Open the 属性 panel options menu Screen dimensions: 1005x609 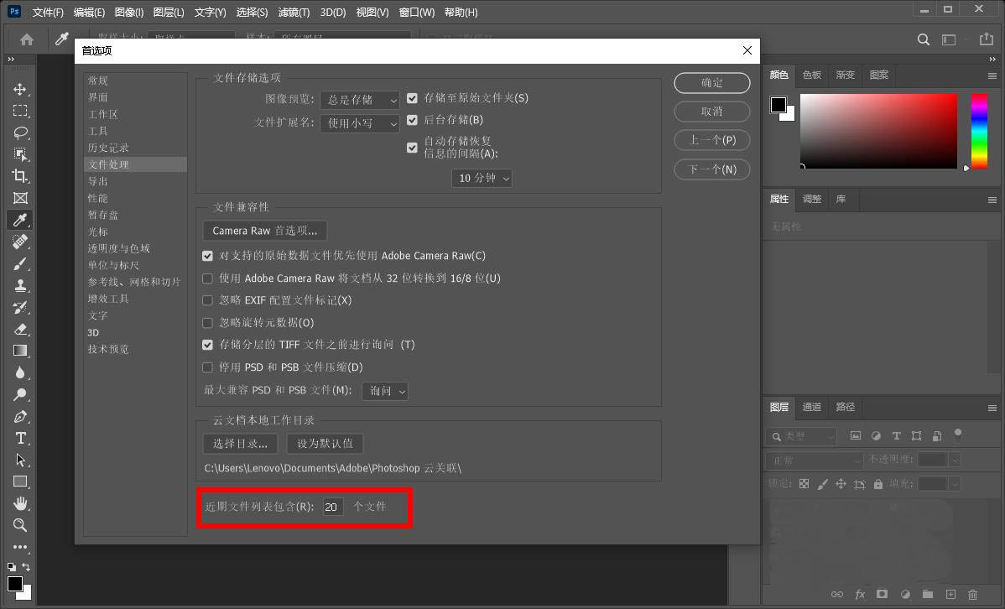(x=992, y=200)
